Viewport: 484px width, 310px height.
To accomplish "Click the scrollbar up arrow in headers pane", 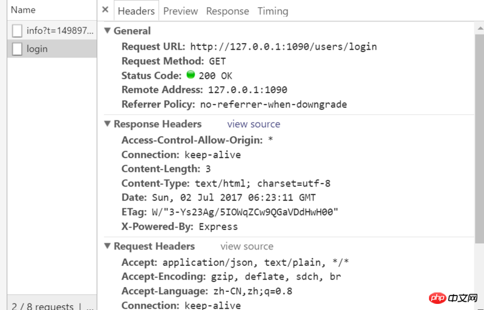I will coord(480,28).
